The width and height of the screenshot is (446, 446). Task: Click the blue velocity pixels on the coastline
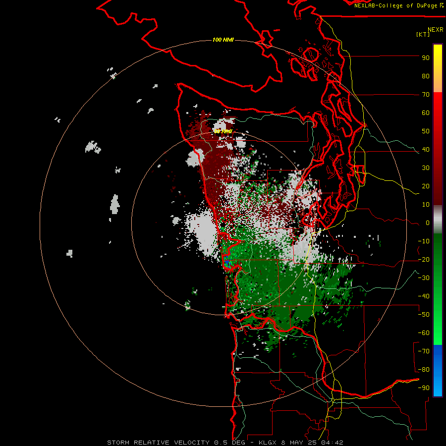226,262
